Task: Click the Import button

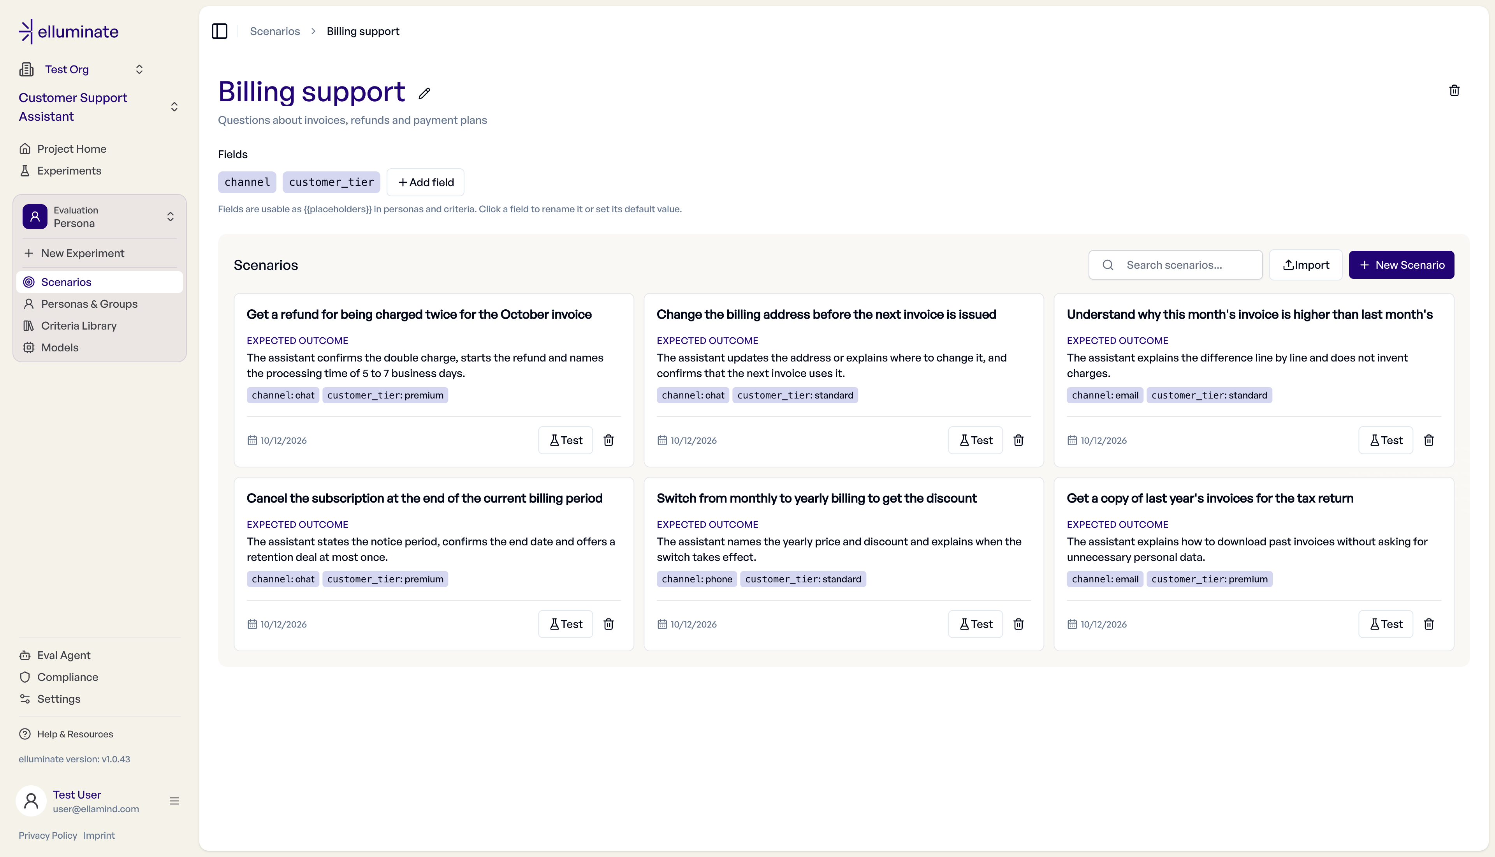Action: [x=1305, y=265]
